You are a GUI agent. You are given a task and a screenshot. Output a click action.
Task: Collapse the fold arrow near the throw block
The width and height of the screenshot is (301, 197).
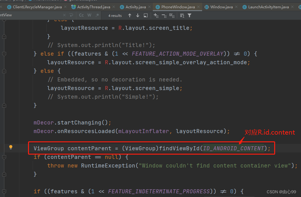pyautogui.click(x=4, y=157)
